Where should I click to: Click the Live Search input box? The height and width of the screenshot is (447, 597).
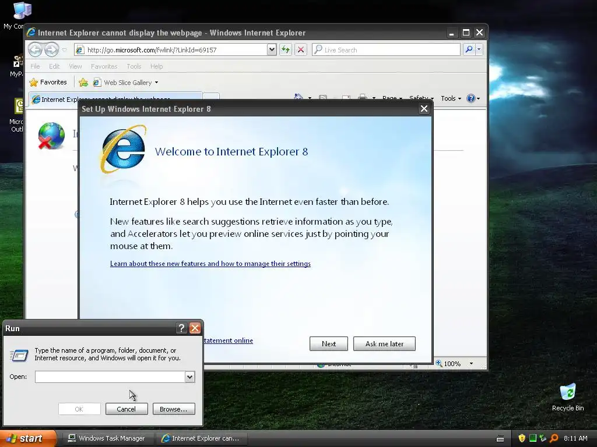click(x=386, y=50)
